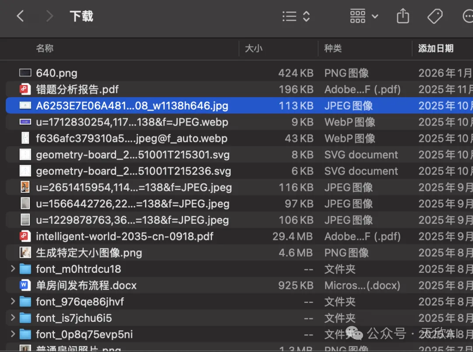Click the folder icon of font_976qe86jhvf

click(x=25, y=302)
